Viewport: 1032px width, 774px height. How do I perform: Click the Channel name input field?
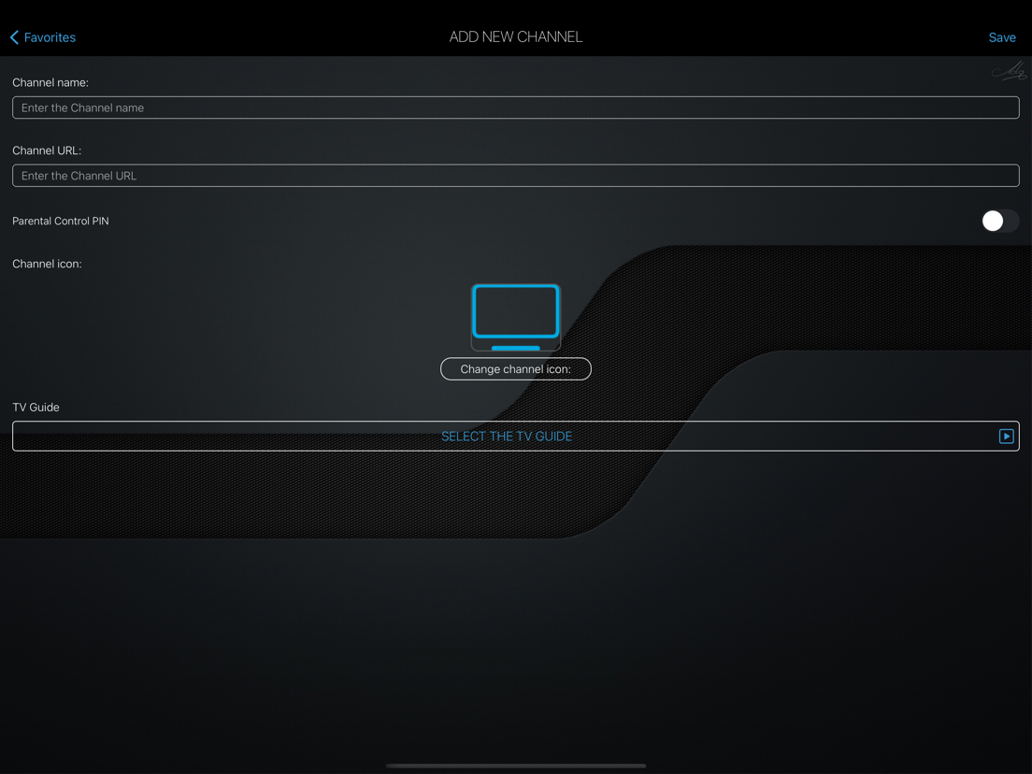515,107
